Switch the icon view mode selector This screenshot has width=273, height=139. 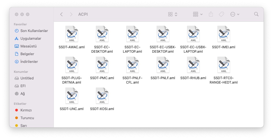[x=173, y=14]
